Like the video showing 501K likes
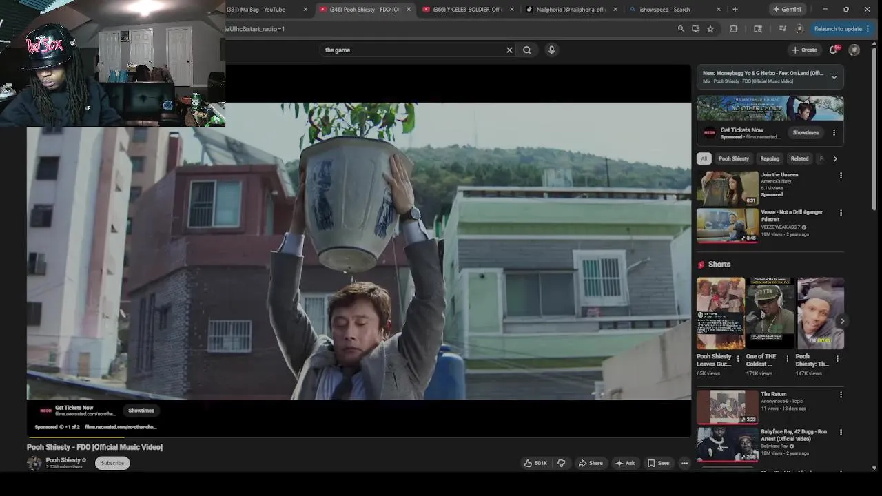The height and width of the screenshot is (496, 882). (536, 463)
